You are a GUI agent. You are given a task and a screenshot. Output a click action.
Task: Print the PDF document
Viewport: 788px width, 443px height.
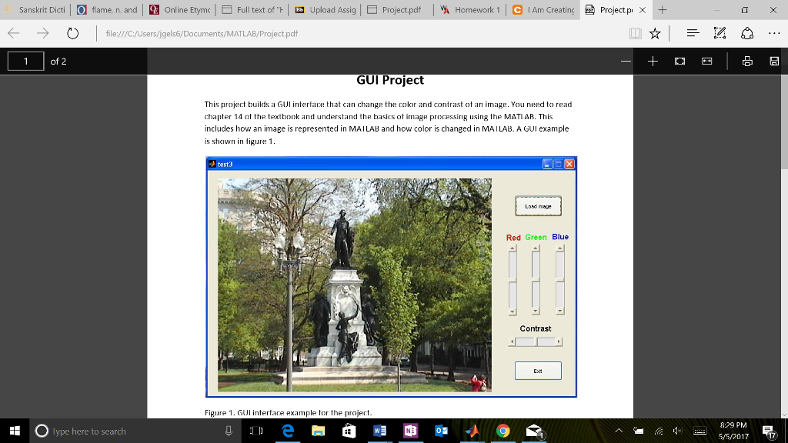click(x=747, y=62)
